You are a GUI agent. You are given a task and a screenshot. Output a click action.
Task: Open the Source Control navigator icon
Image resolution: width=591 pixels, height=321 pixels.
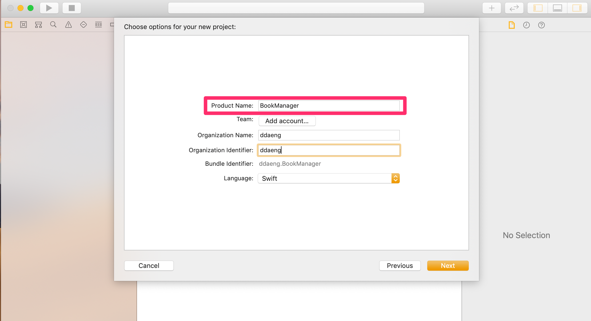23,25
